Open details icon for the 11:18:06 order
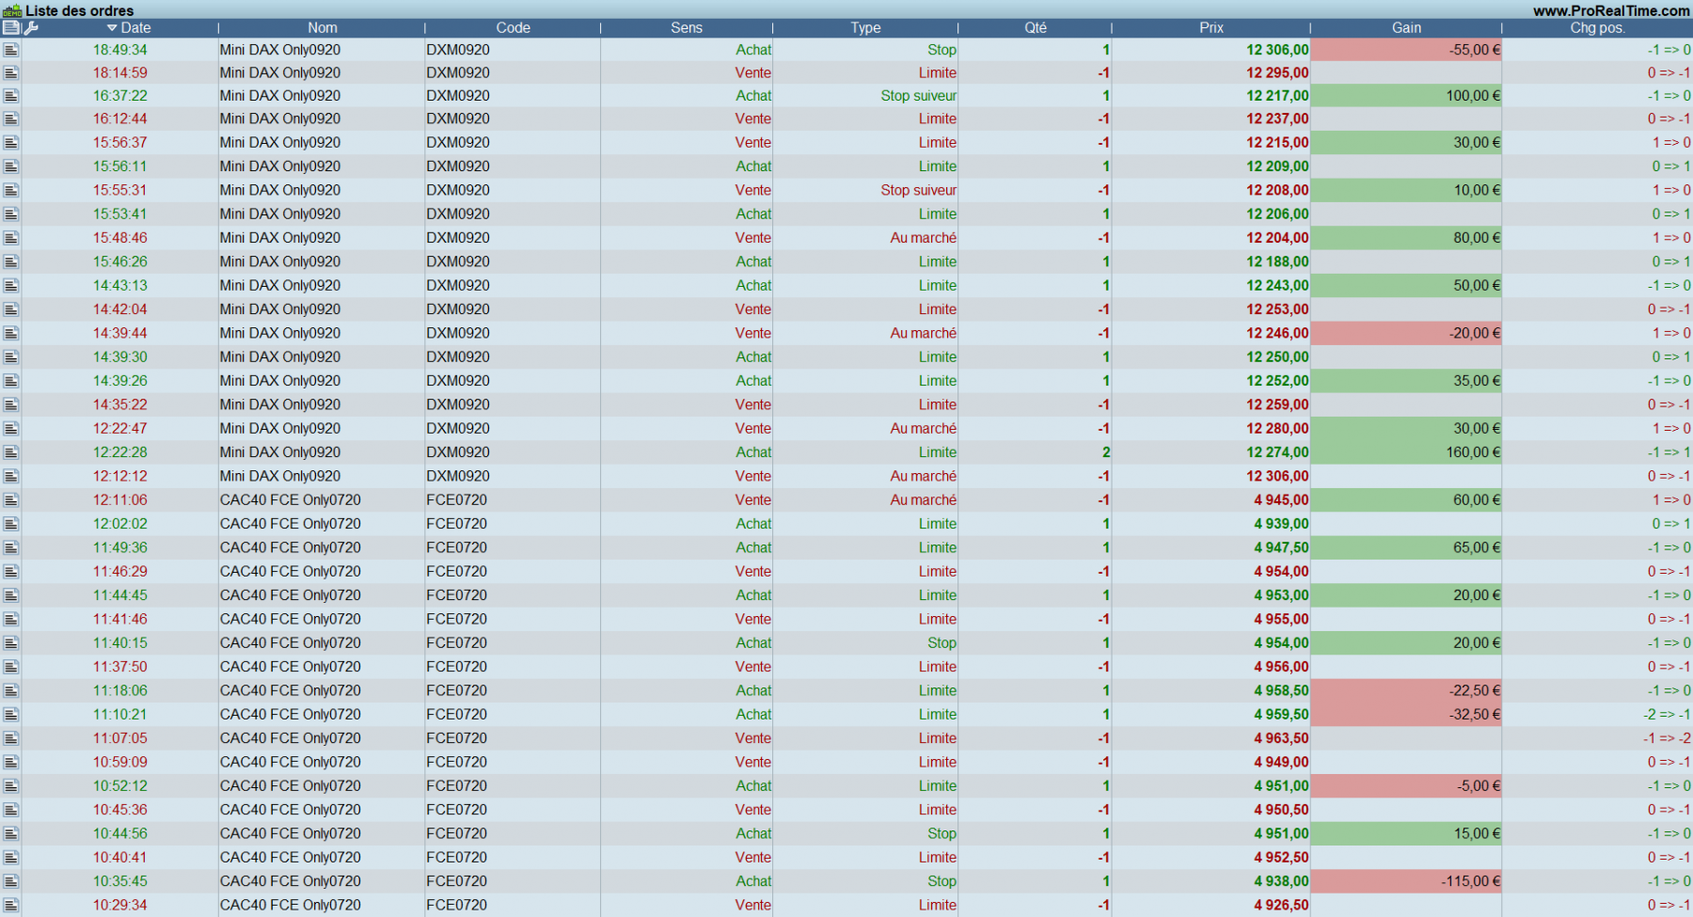The height and width of the screenshot is (917, 1693). (x=11, y=690)
